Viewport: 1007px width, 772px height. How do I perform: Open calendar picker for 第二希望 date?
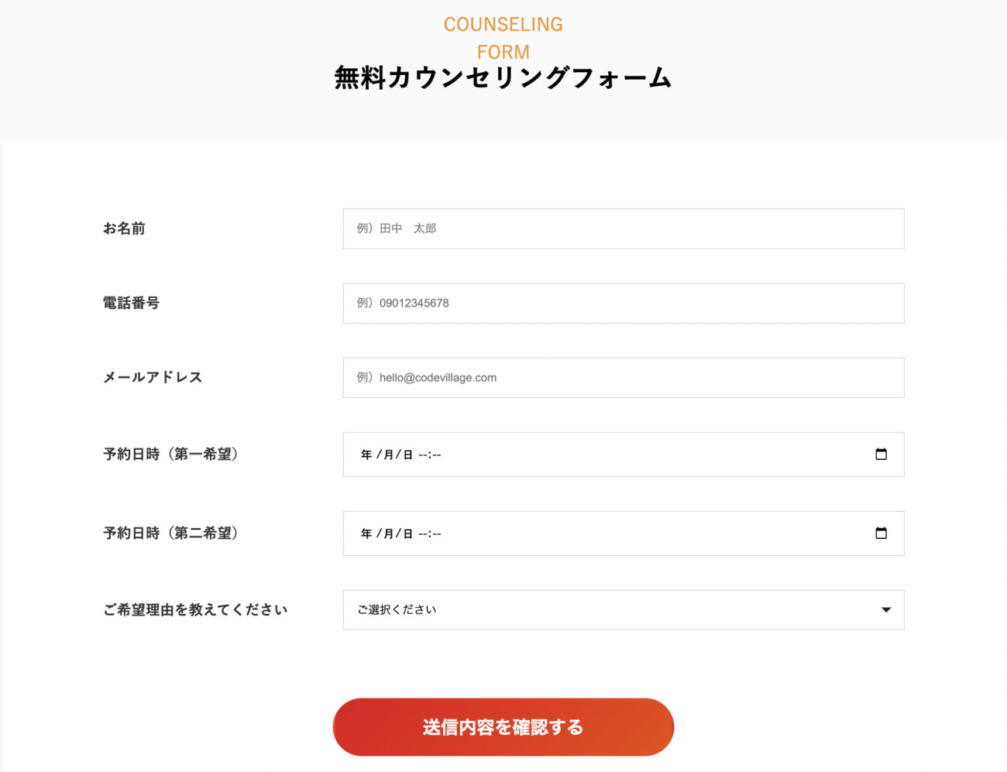pyautogui.click(x=881, y=533)
